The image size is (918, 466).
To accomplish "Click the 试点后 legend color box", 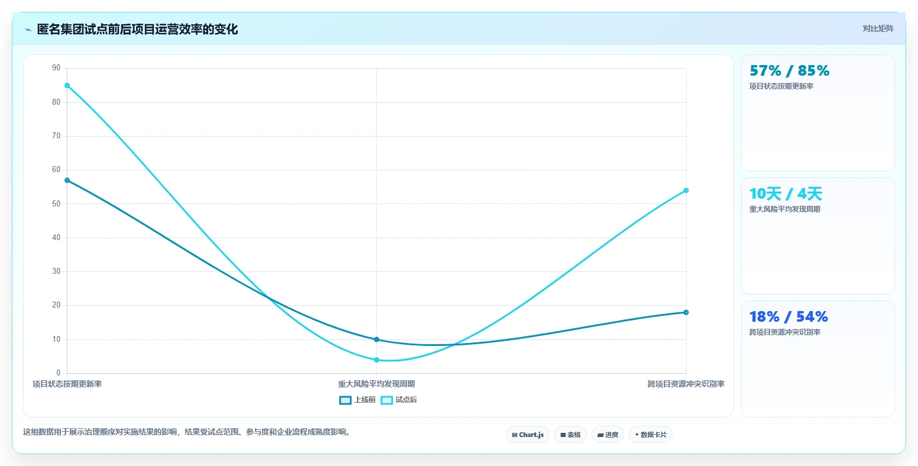I will 387,400.
